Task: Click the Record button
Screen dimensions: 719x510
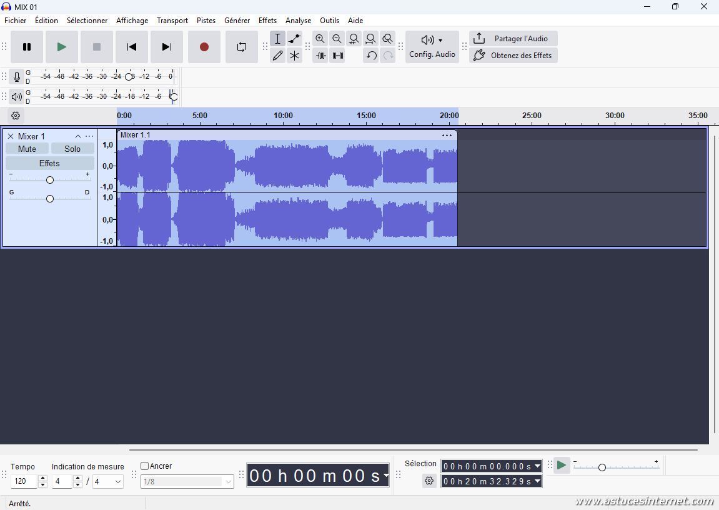Action: tap(204, 47)
